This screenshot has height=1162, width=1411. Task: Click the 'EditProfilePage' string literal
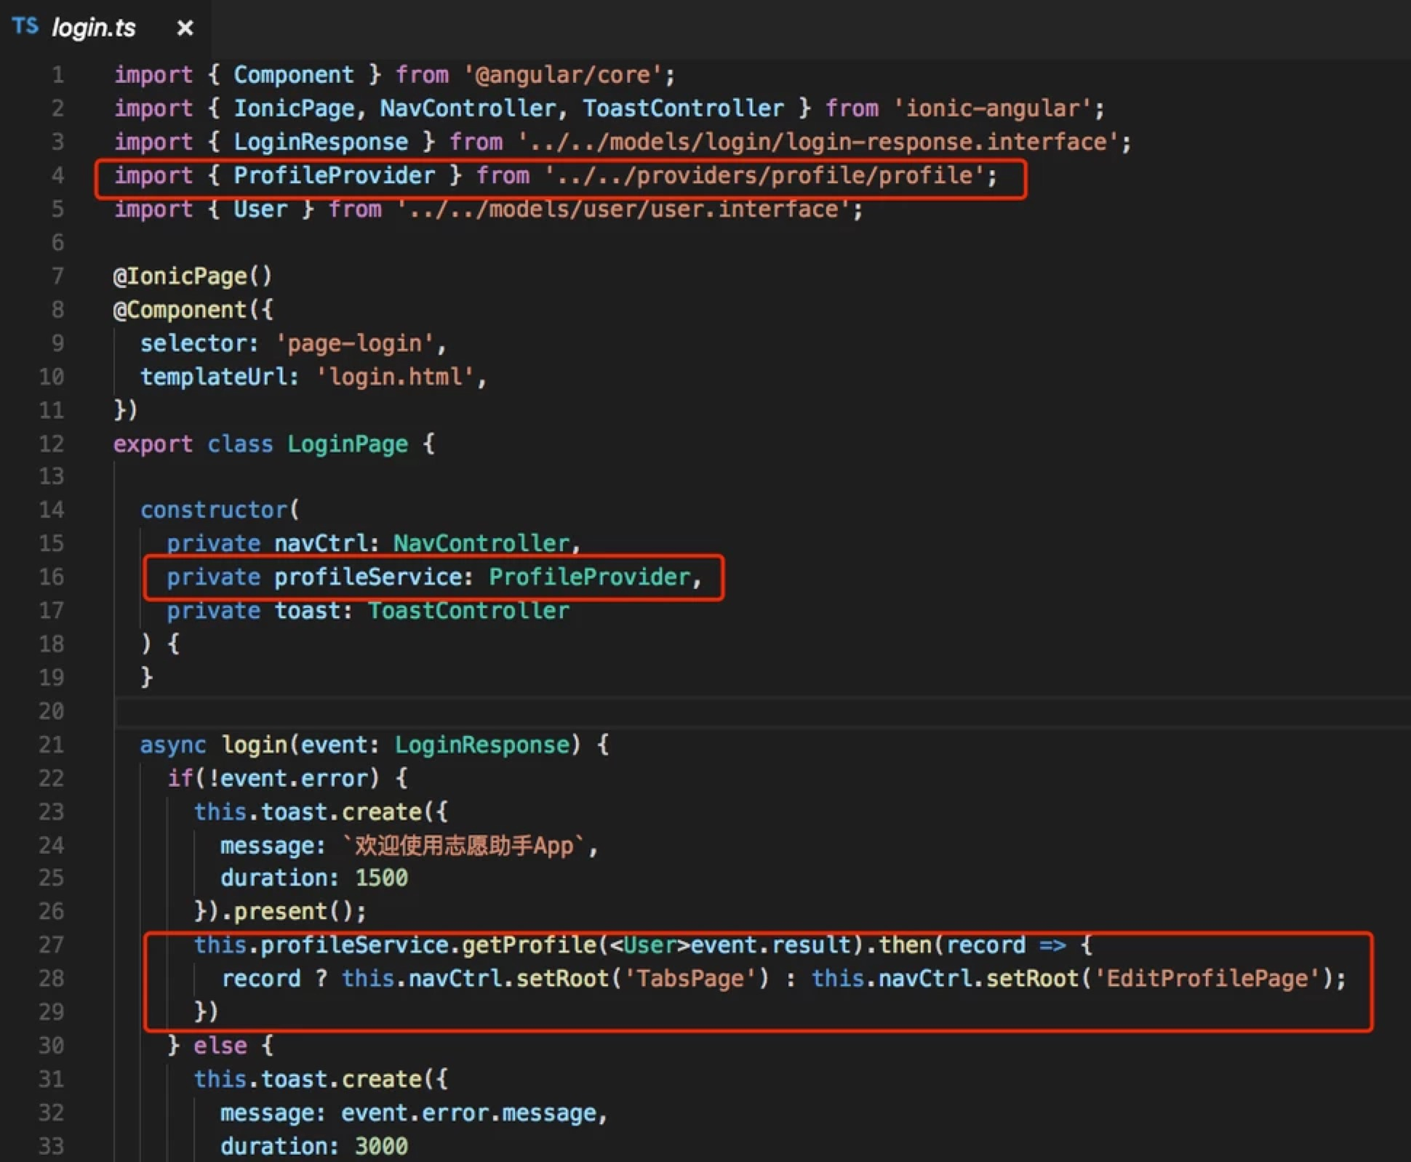point(1207,978)
